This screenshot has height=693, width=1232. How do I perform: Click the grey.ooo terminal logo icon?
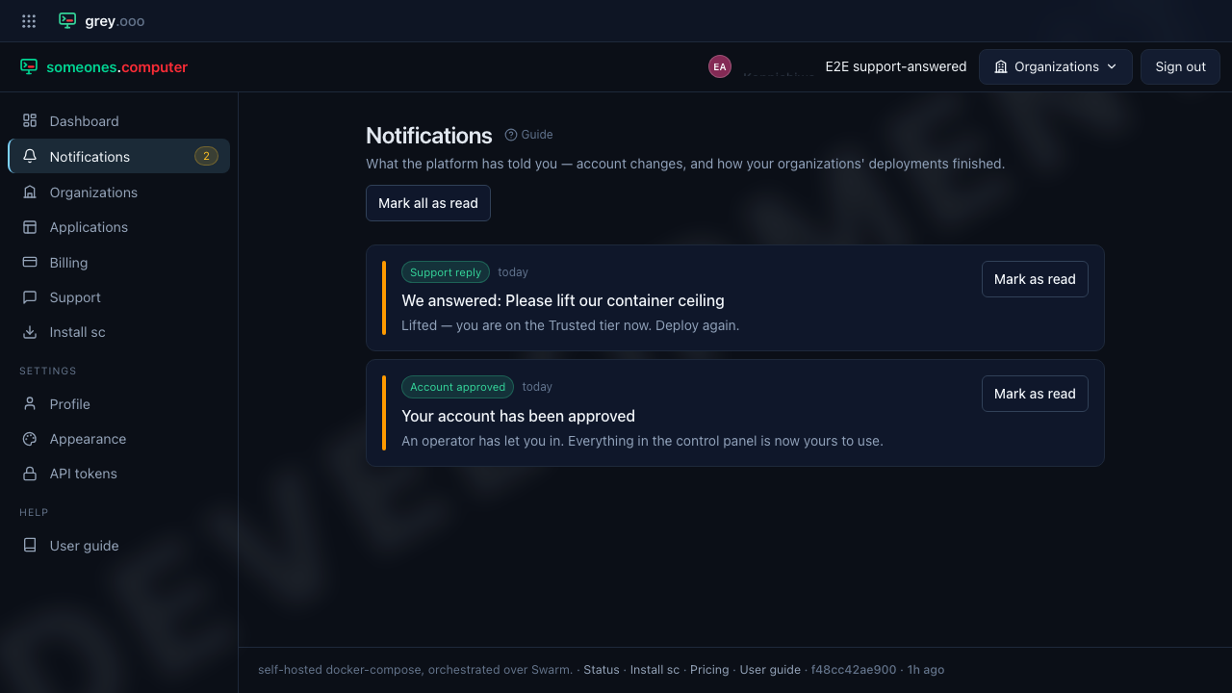click(x=67, y=20)
